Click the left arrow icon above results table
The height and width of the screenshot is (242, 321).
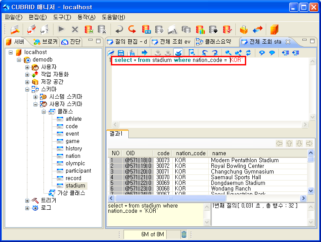pos(279,143)
